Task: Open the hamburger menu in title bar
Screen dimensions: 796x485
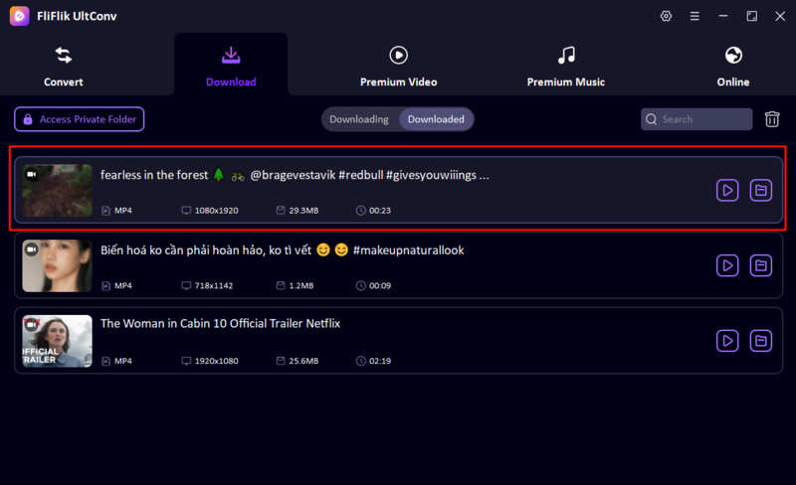Action: point(695,16)
